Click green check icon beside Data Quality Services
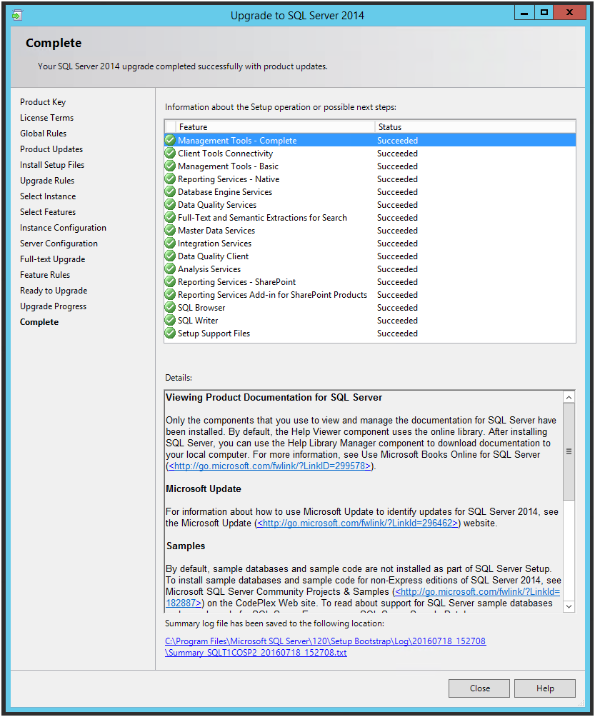The width and height of the screenshot is (595, 717). tap(170, 204)
